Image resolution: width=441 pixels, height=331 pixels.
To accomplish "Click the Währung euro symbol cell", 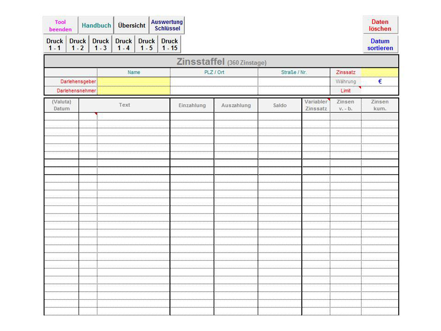I will 380,82.
